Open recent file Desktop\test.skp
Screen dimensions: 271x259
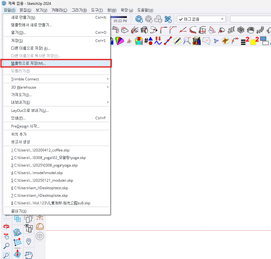[56, 188]
